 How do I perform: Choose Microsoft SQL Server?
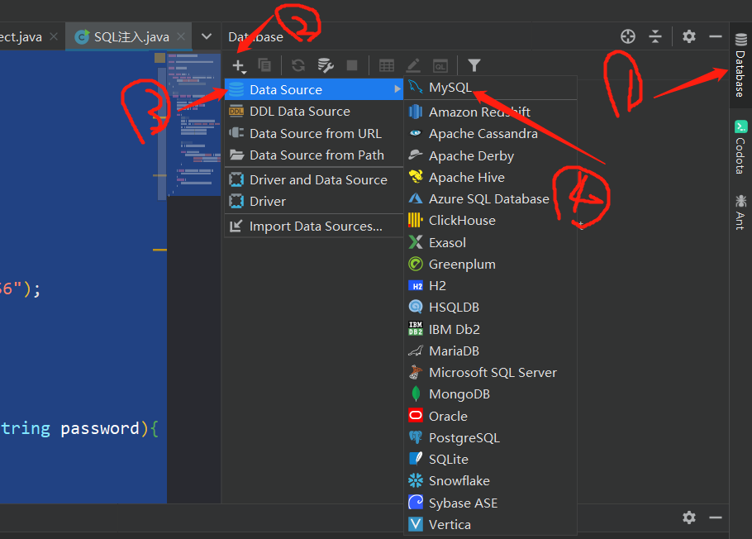(490, 373)
